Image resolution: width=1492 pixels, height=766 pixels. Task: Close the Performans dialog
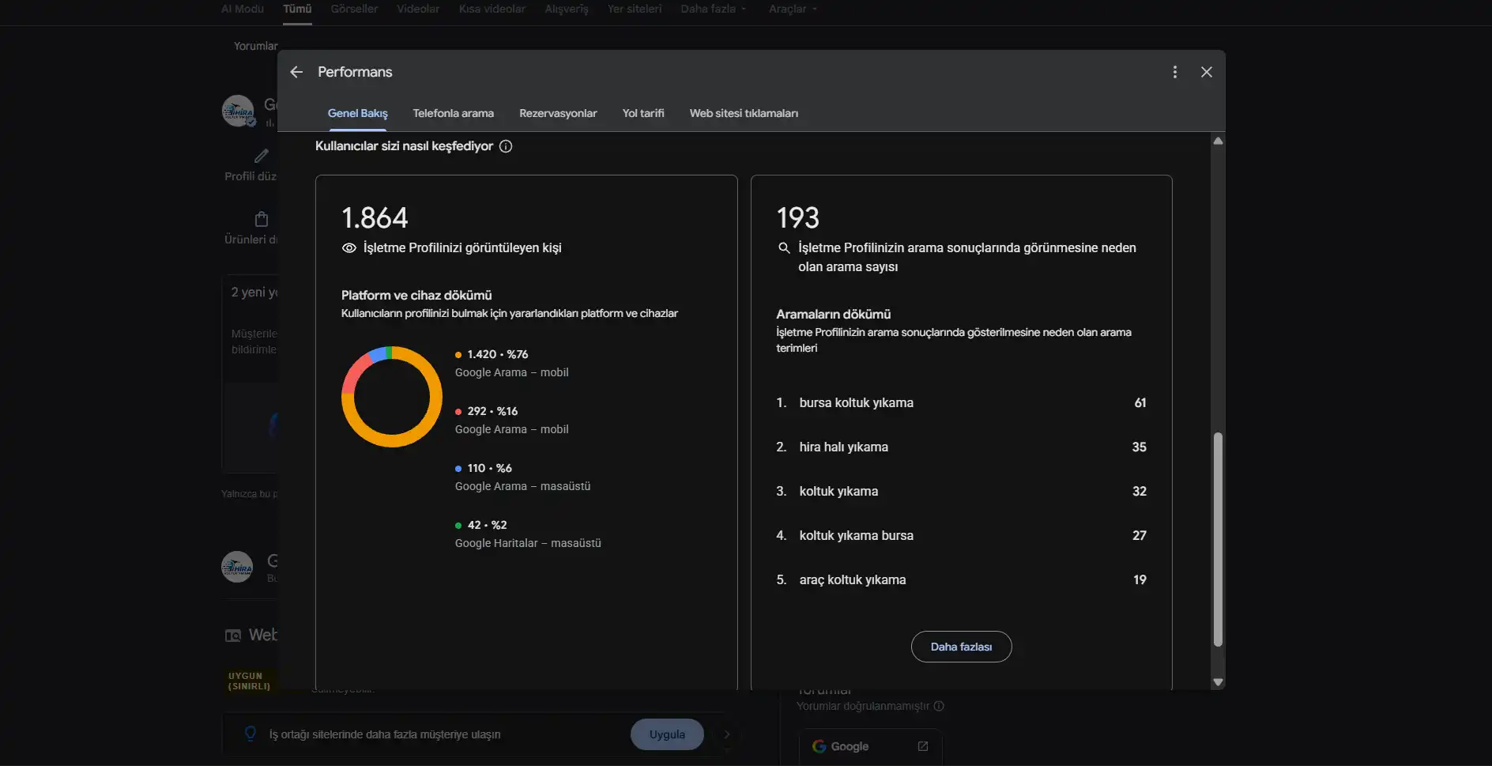point(1207,72)
